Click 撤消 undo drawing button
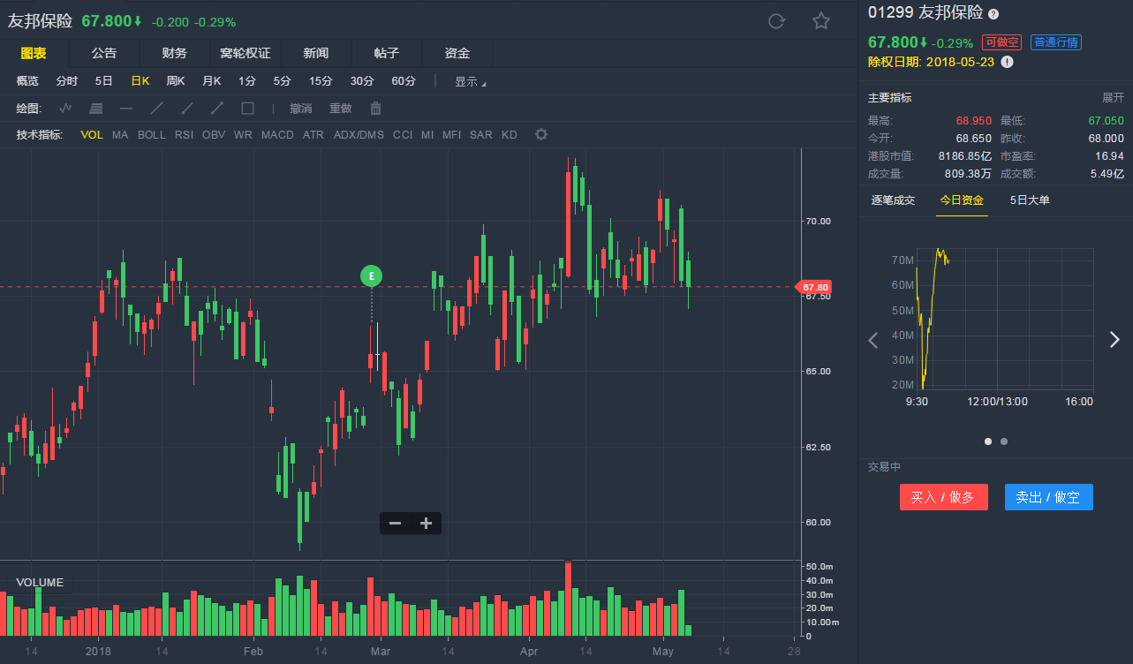This screenshot has height=664, width=1133. point(300,109)
